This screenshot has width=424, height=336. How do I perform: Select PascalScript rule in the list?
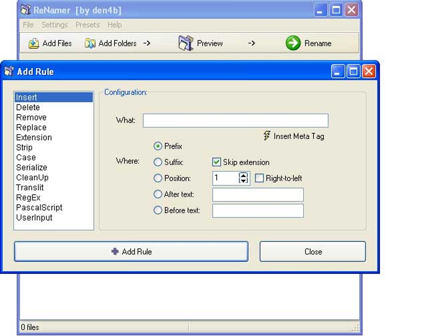click(54, 208)
